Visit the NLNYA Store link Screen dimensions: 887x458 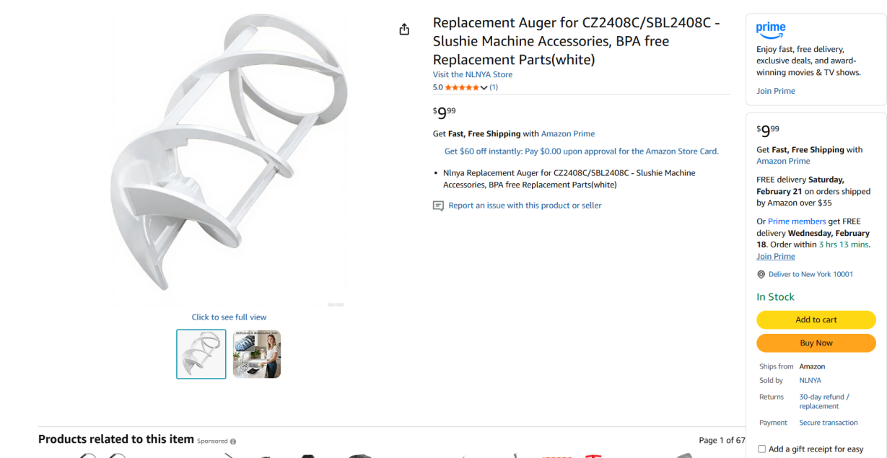(473, 74)
